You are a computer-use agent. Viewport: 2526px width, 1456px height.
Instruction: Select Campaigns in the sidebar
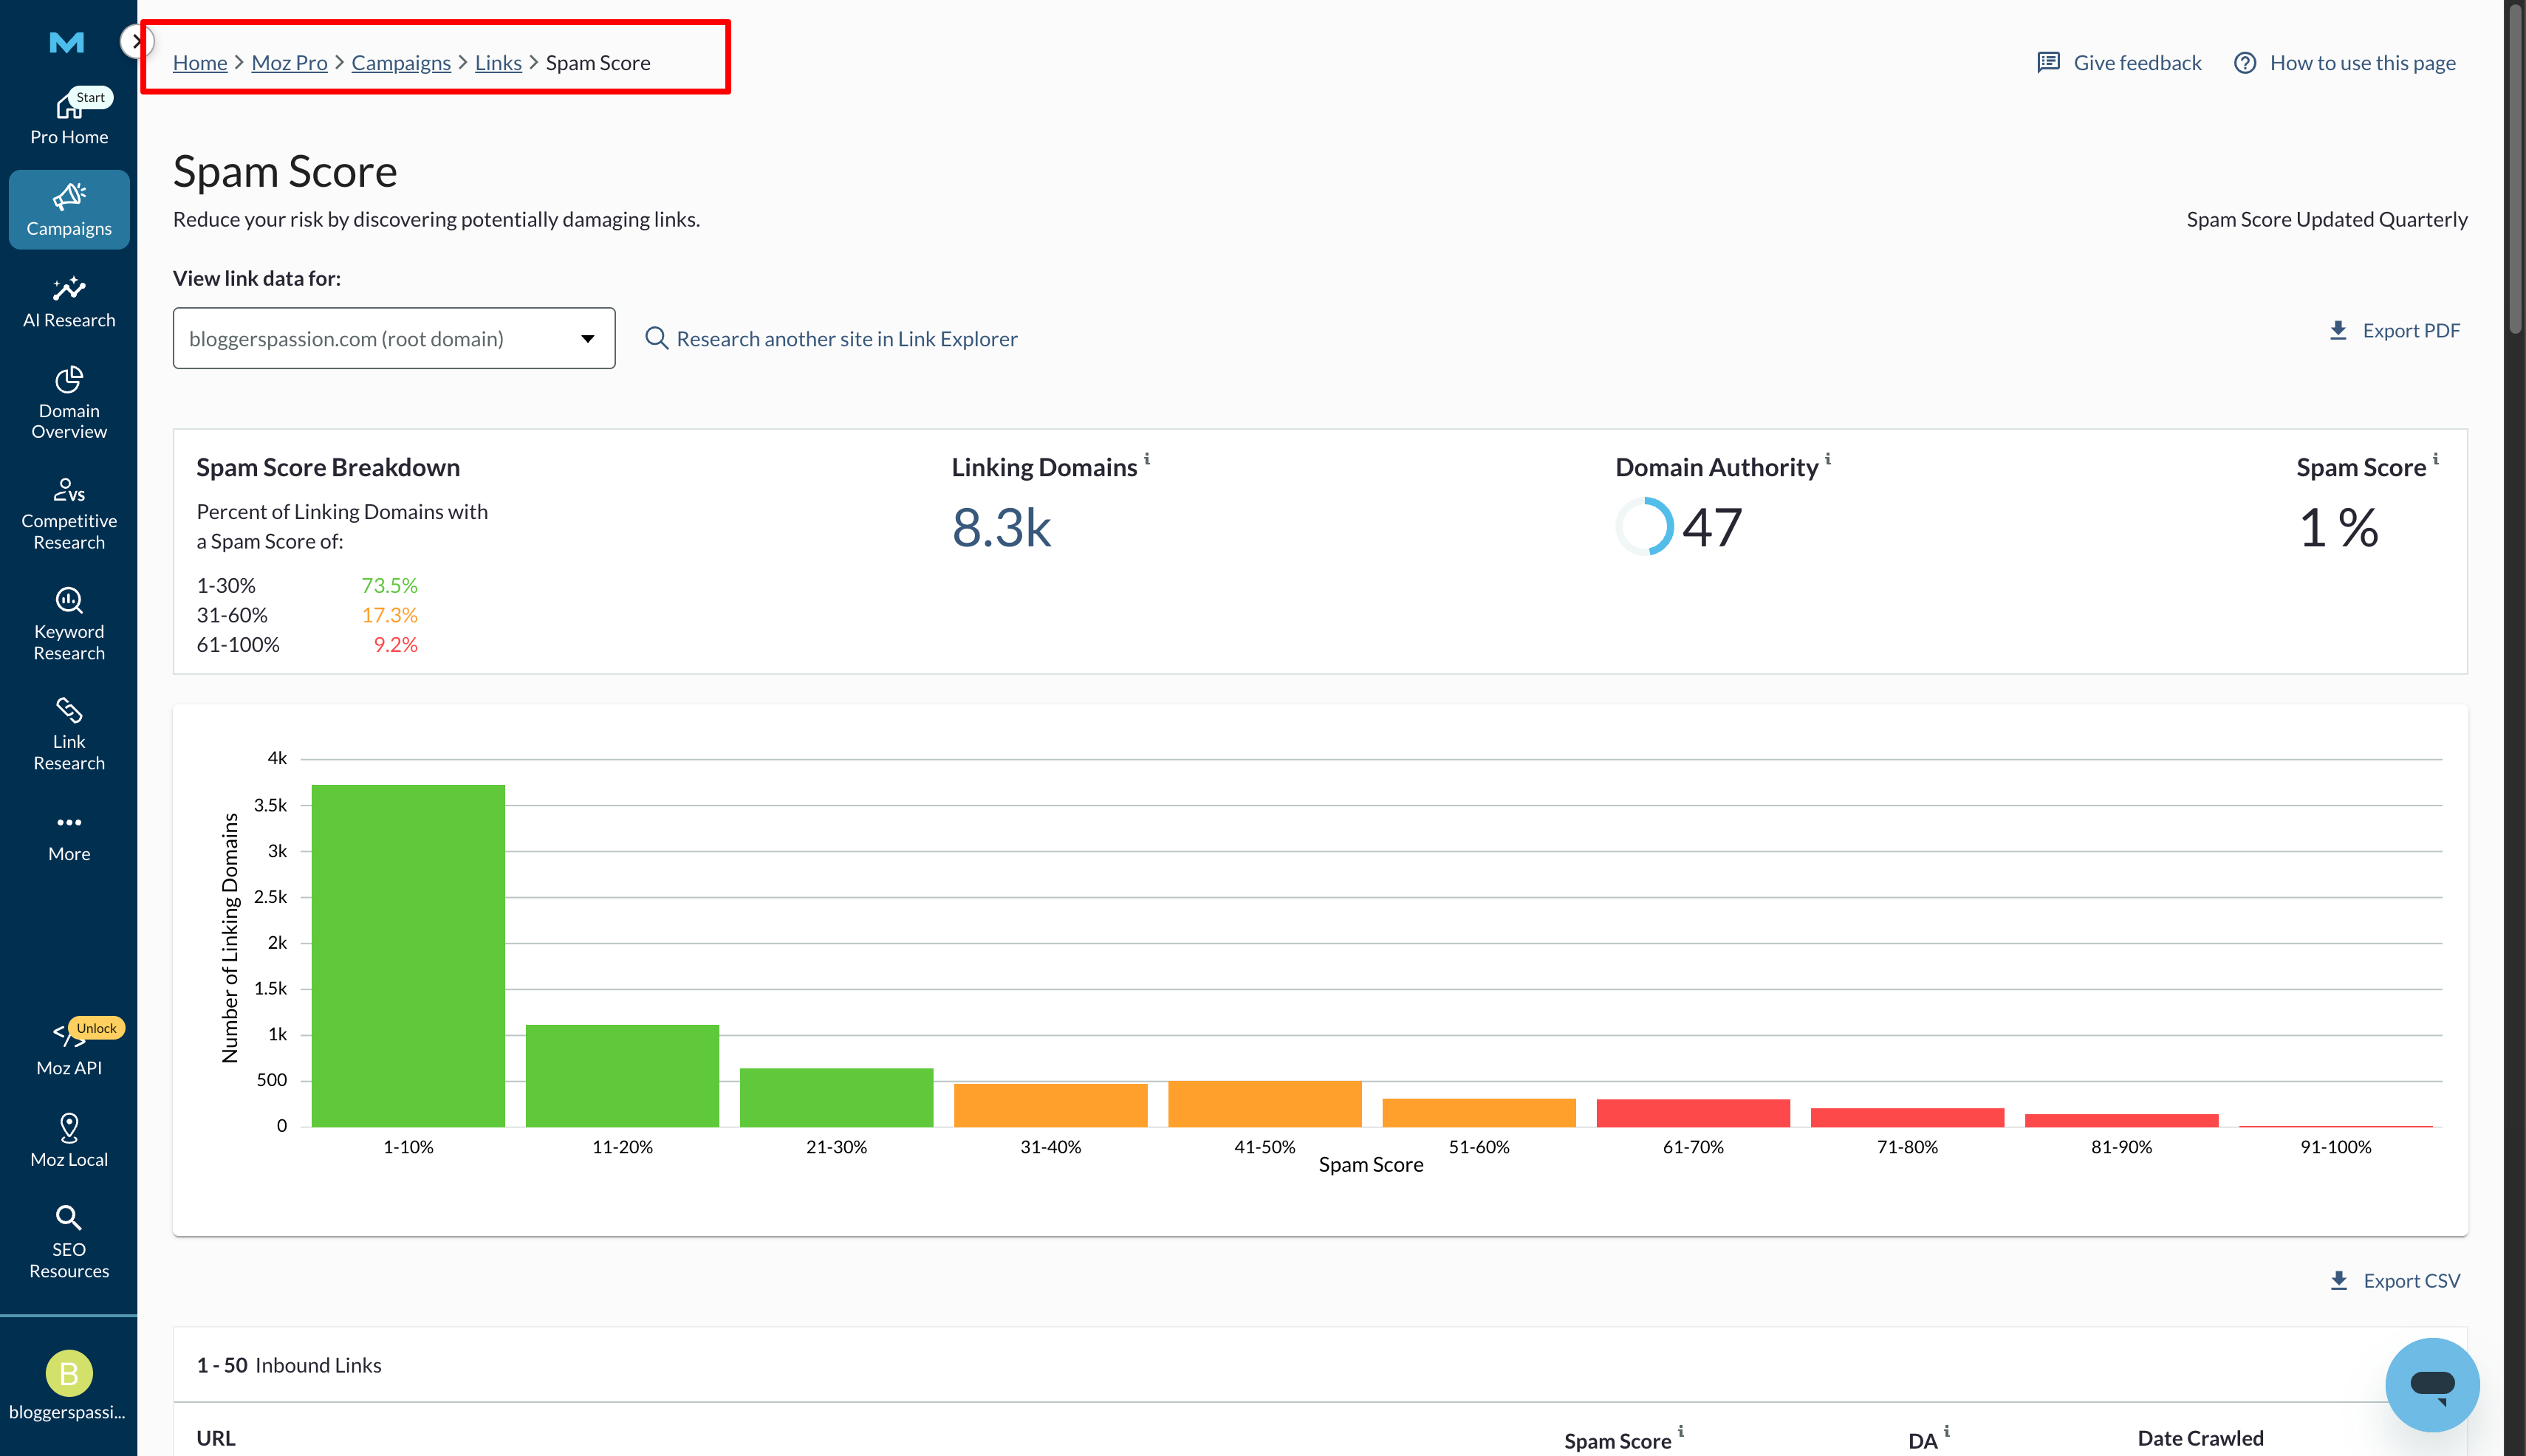(68, 209)
